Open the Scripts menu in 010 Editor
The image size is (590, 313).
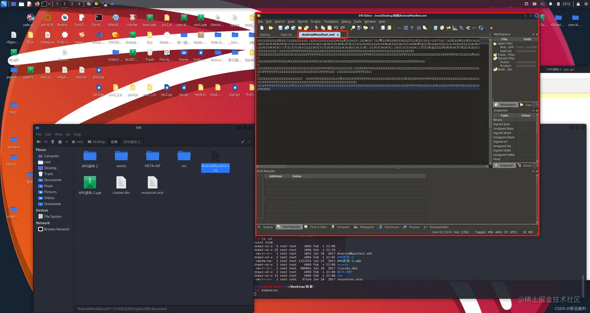[316, 21]
